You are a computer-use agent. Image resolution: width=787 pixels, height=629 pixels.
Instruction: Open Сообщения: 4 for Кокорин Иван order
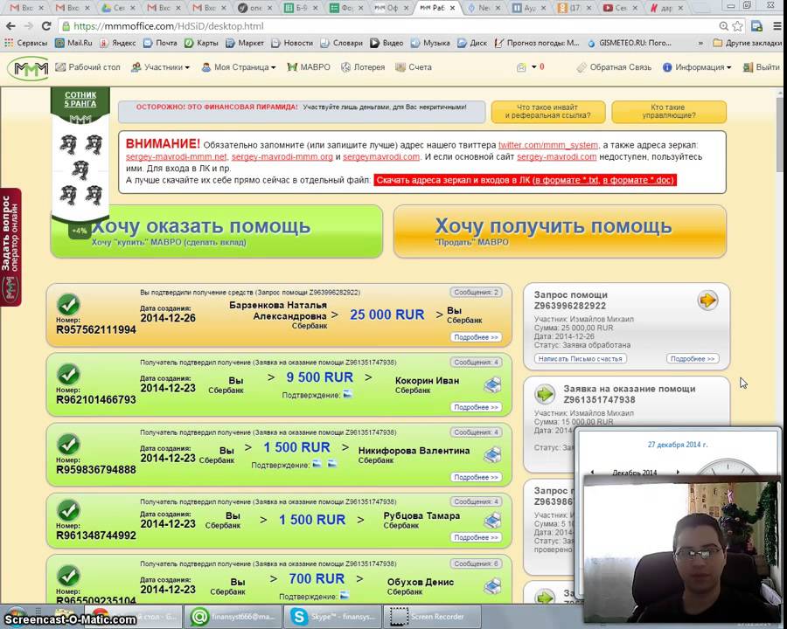coord(476,363)
